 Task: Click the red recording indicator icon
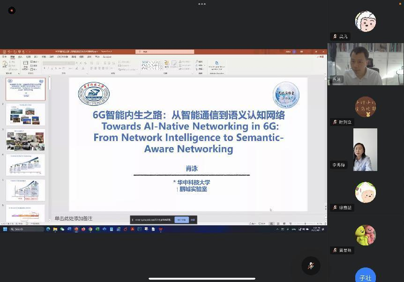point(12,10)
